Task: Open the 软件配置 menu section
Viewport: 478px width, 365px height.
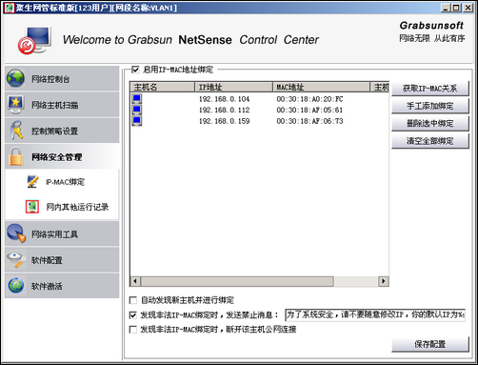Action: pos(62,260)
